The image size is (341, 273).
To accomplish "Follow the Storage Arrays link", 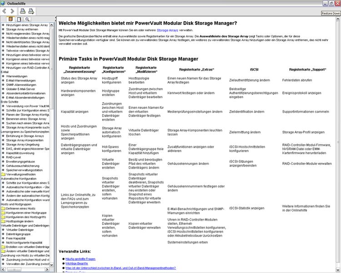I will coord(167,30).
